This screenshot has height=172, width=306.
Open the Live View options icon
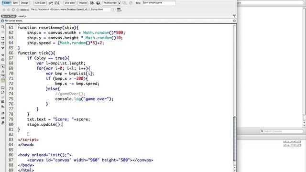119,10
